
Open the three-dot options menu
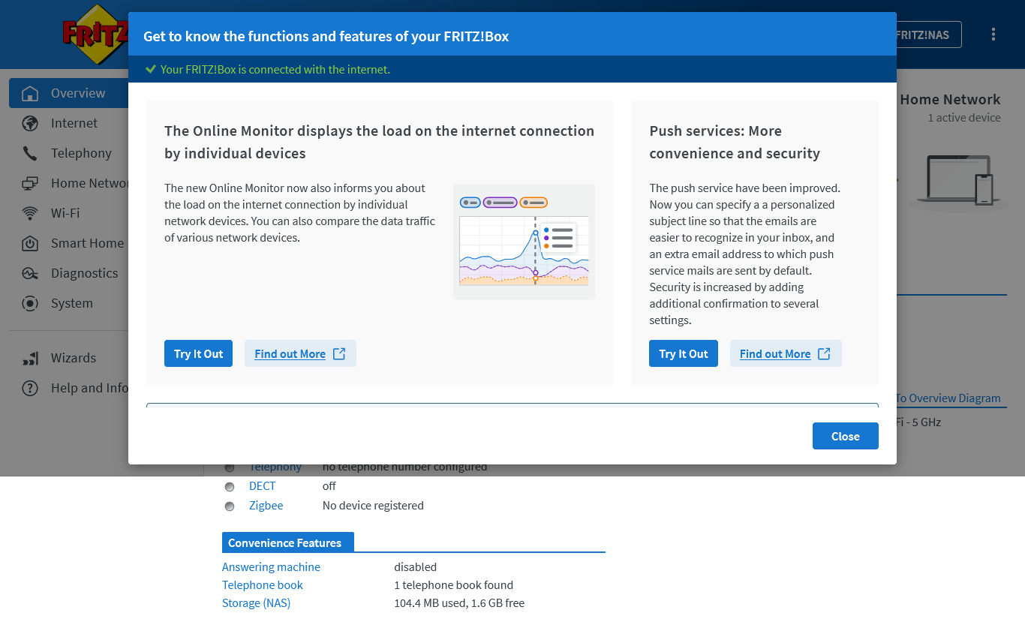click(993, 35)
